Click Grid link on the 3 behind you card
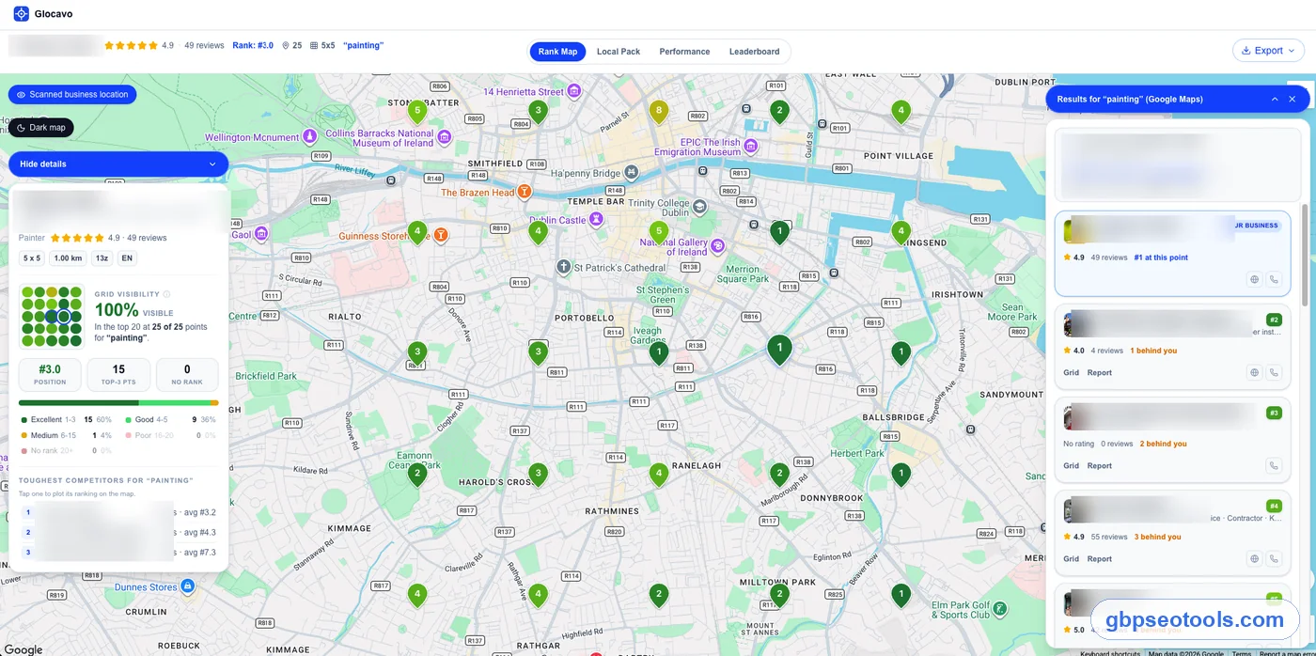The height and width of the screenshot is (656, 1316). tap(1071, 559)
